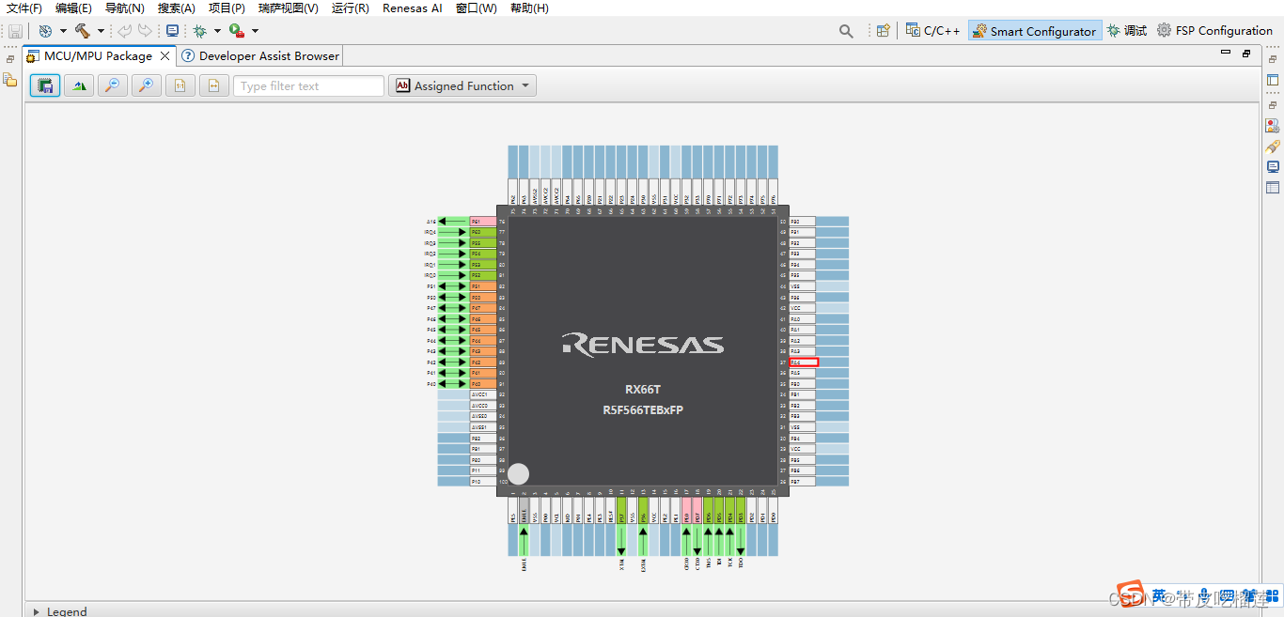Click the Save toolbar icon
Image resolution: width=1284 pixels, height=617 pixels.
point(15,31)
